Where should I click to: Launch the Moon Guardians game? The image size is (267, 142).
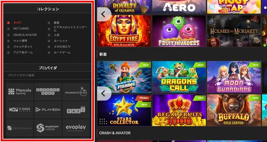coord(234,77)
